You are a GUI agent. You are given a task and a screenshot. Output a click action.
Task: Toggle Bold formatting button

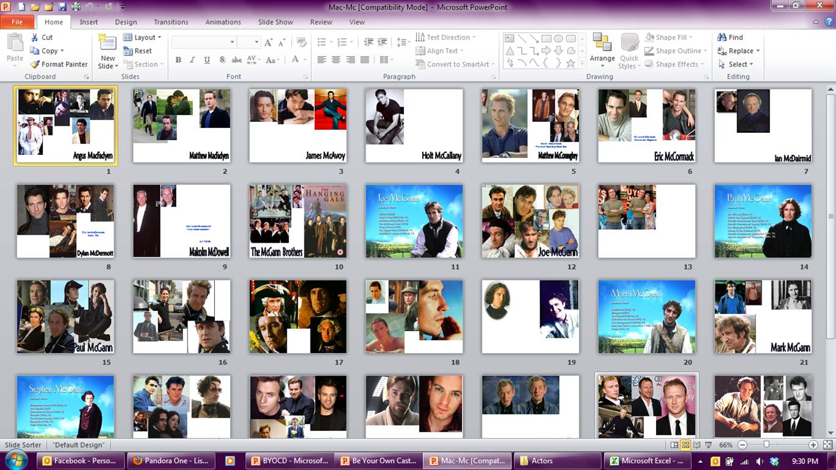point(178,60)
